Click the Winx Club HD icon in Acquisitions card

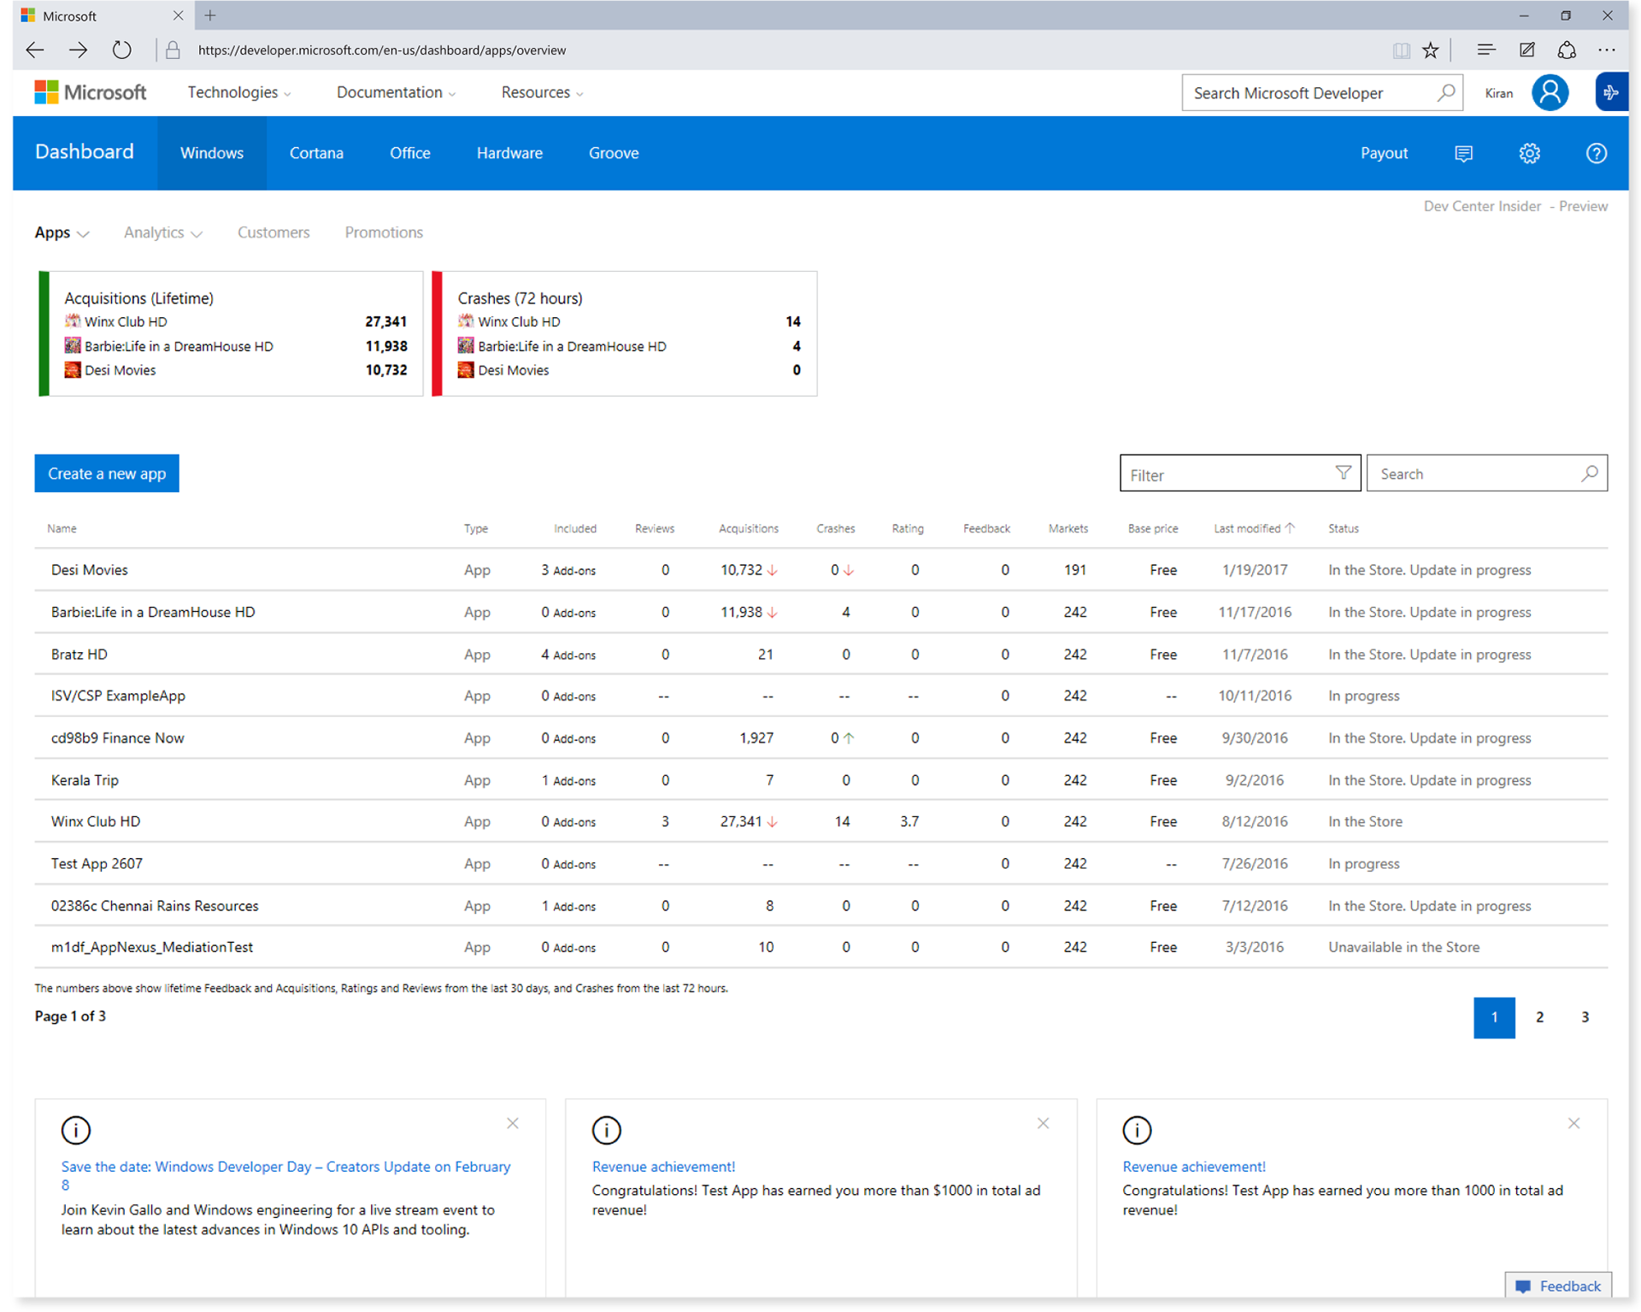pos(73,321)
